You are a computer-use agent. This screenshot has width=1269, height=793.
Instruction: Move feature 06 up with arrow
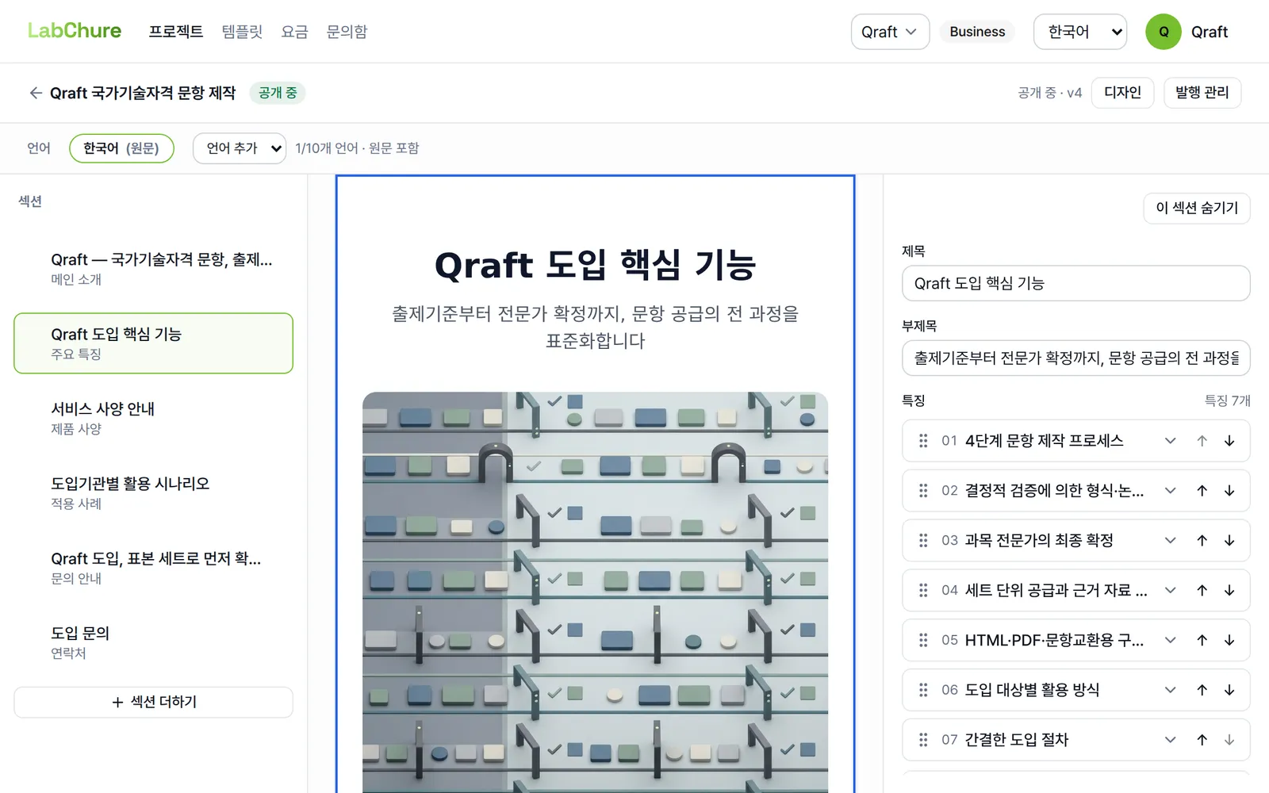tap(1202, 690)
